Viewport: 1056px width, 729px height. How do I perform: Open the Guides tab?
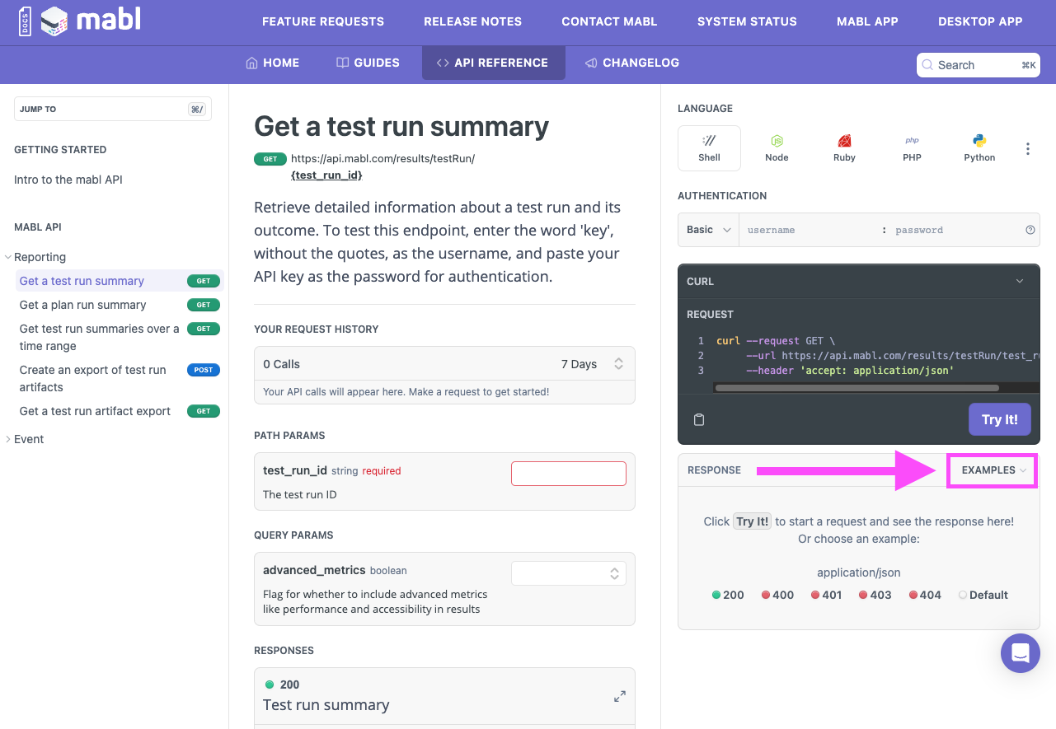(x=368, y=63)
